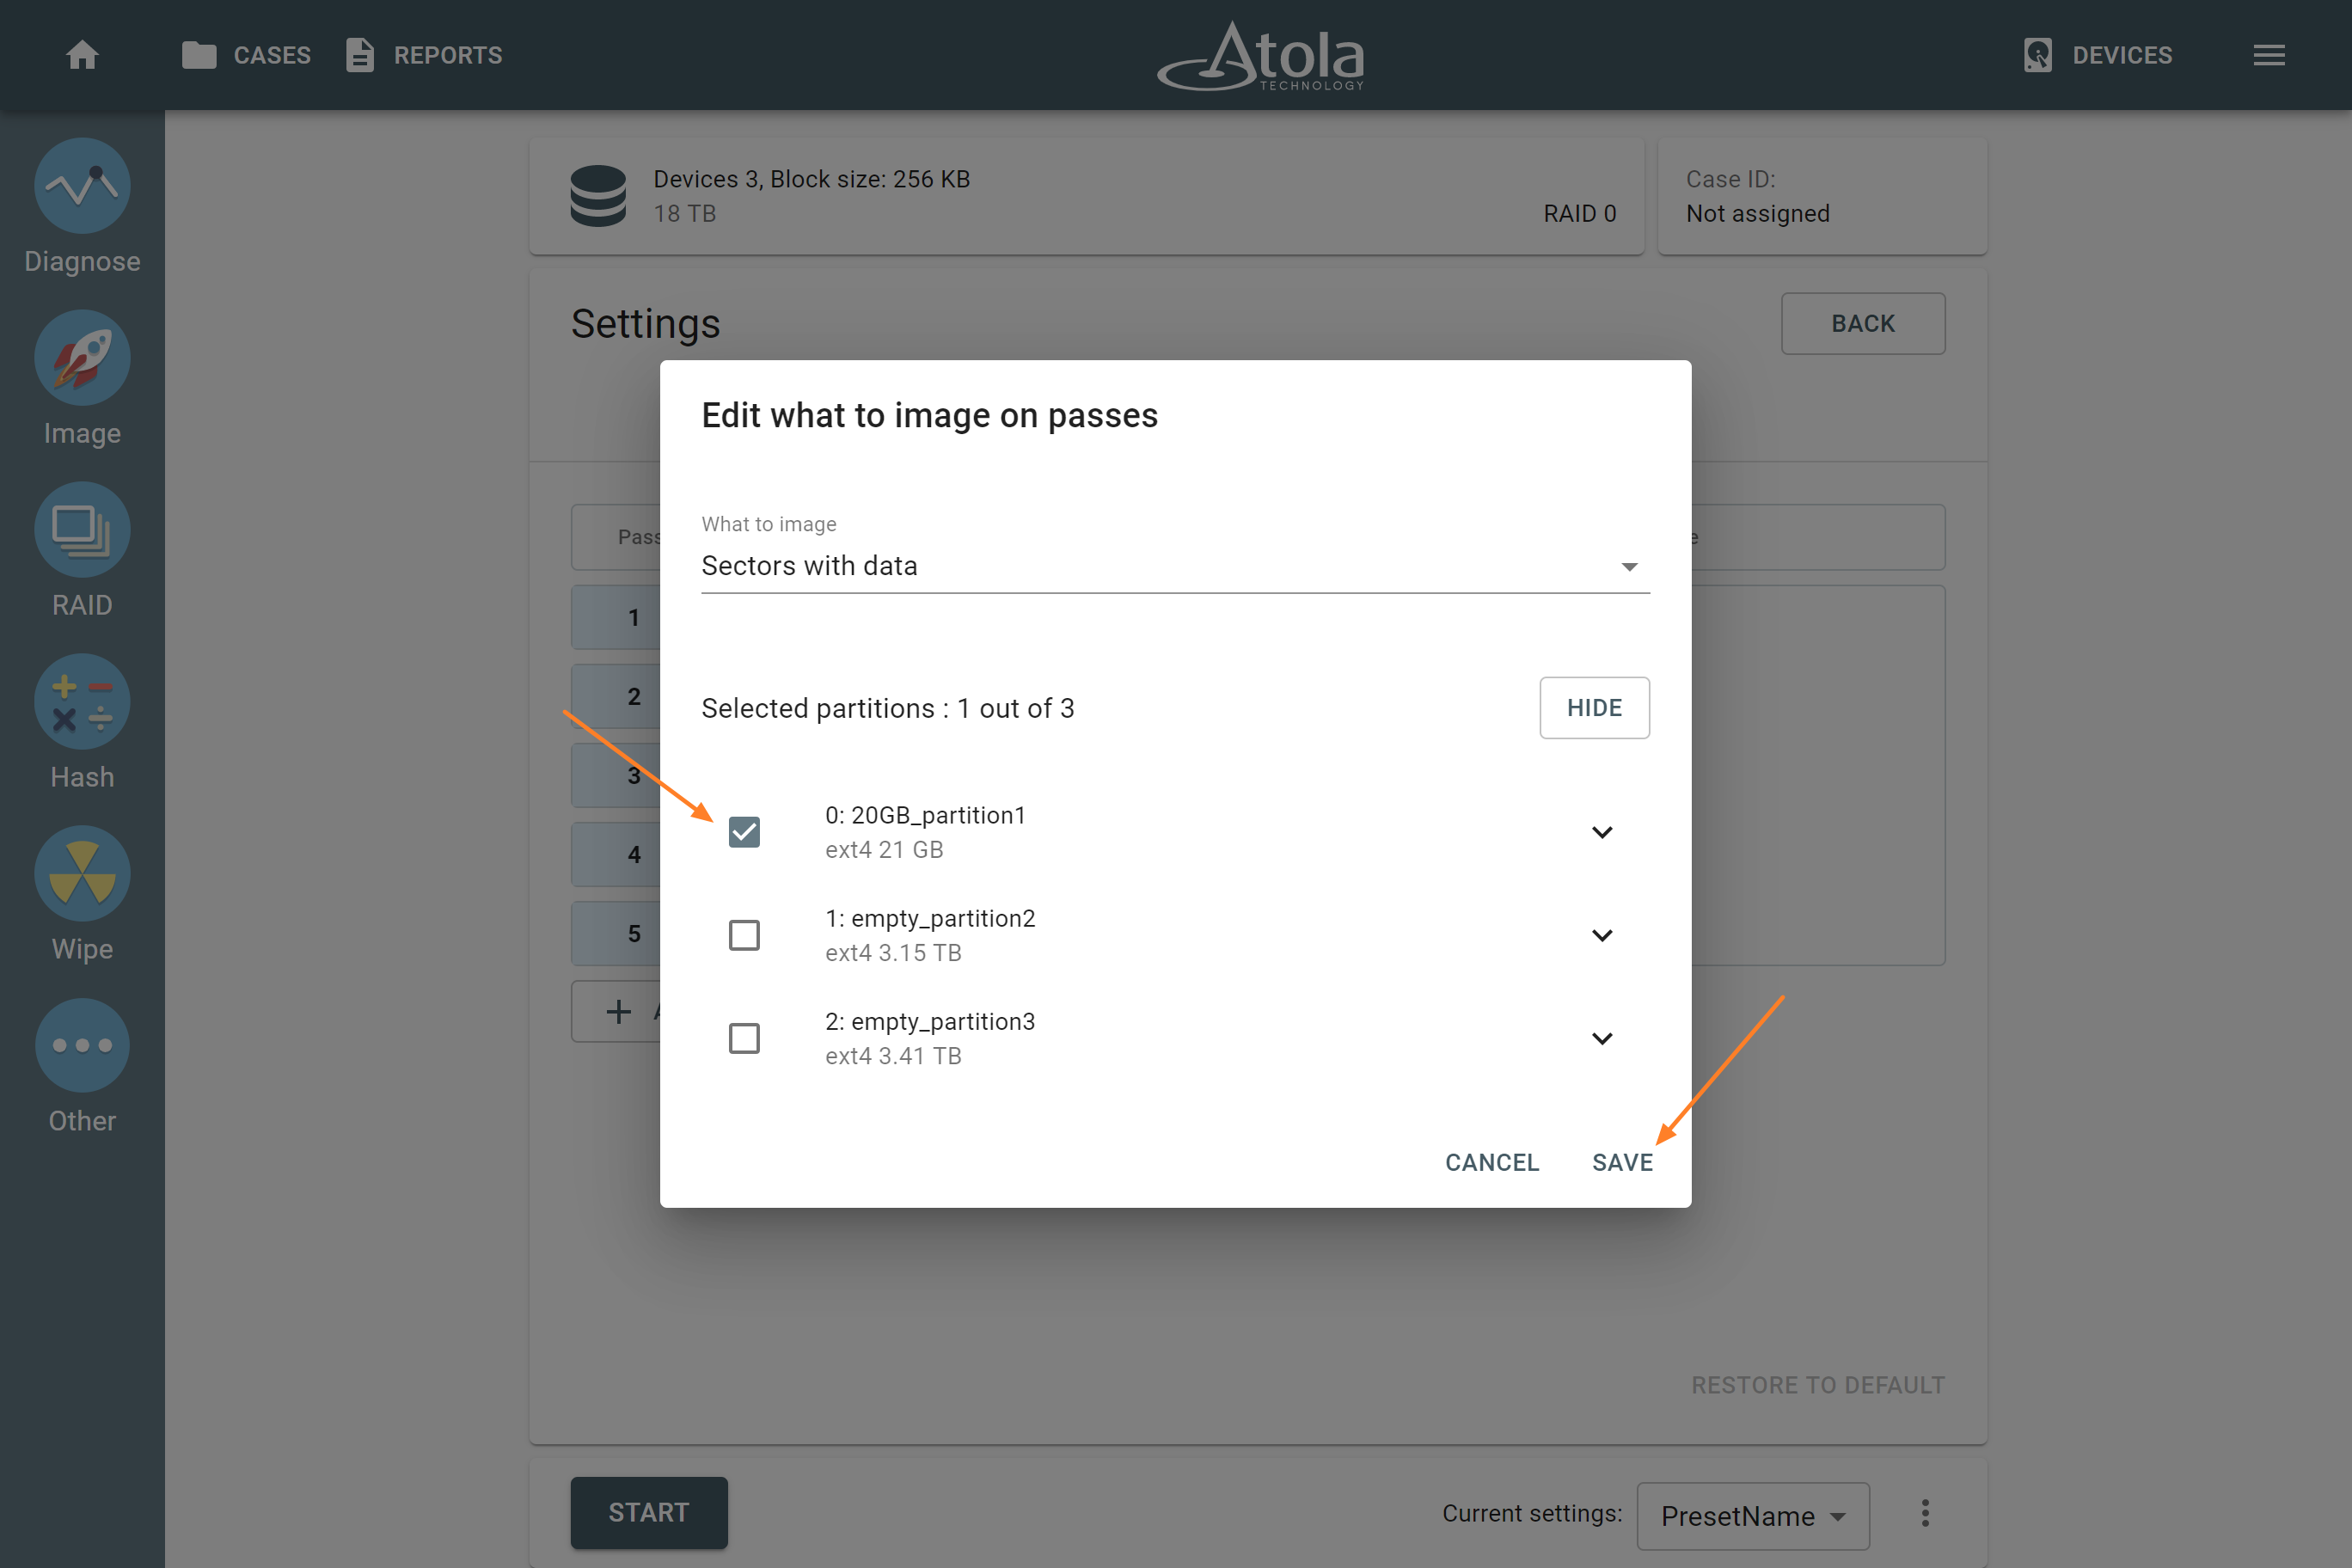Open the Reports menu
2352x1568 pixels.
[x=424, y=55]
